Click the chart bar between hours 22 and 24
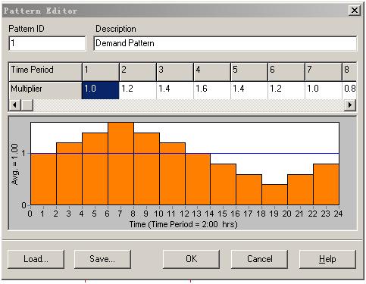 coord(326,184)
